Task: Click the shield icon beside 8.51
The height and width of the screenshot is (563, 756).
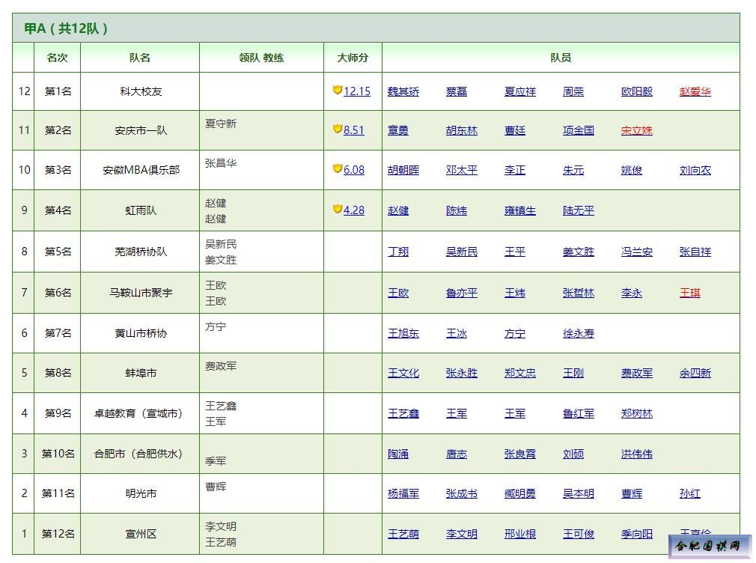Action: 337,129
